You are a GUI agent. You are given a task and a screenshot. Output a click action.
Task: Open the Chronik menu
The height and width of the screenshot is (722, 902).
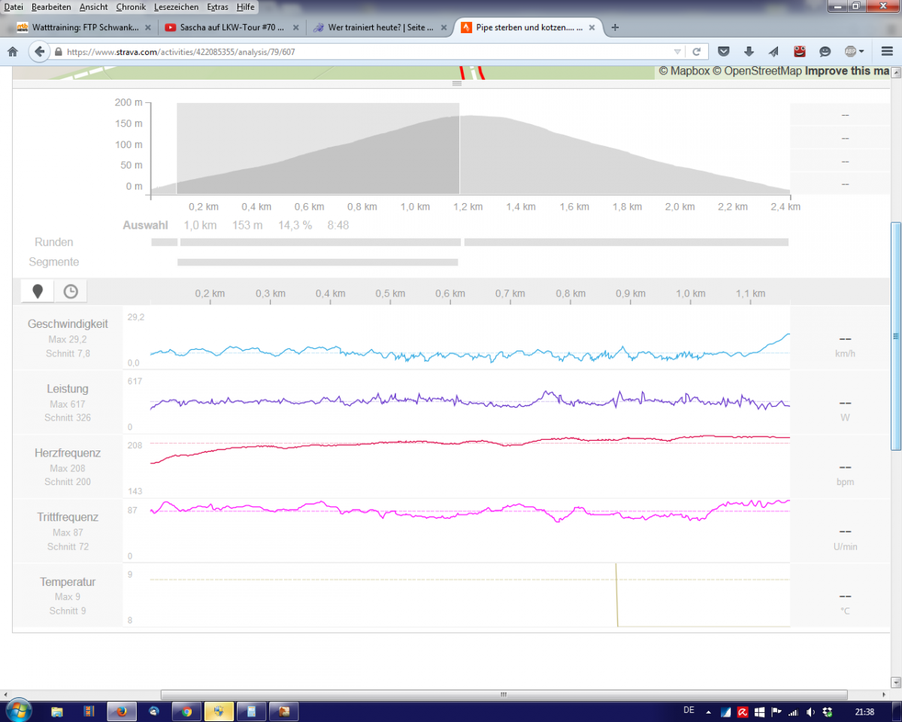(x=132, y=7)
